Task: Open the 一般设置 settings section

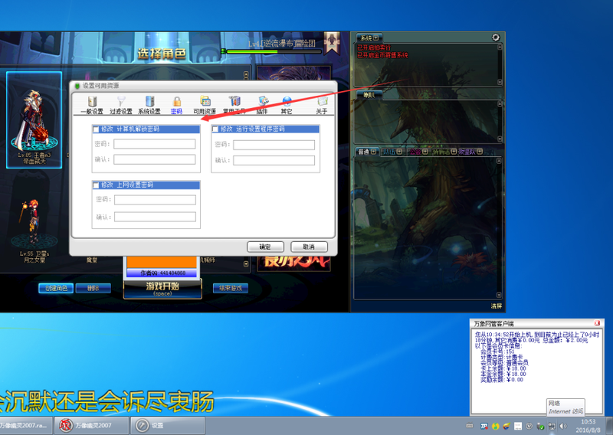Action: tap(92, 105)
